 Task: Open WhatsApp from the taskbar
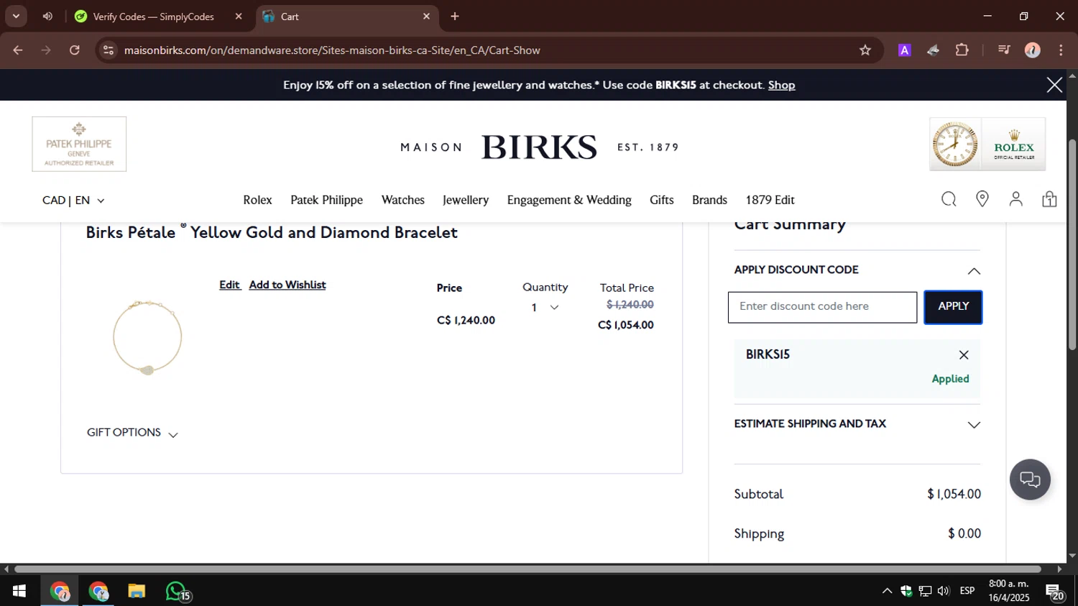pos(177,591)
